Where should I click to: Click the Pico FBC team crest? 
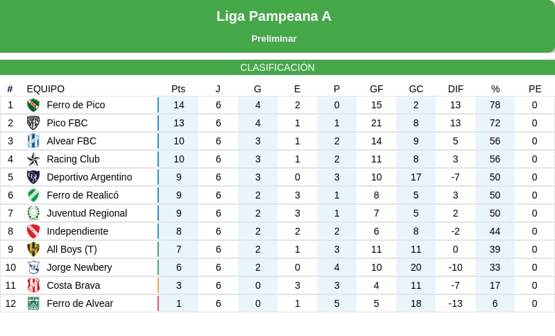tap(33, 123)
